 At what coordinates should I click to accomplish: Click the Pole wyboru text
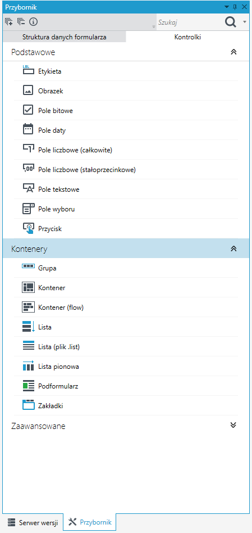57,209
